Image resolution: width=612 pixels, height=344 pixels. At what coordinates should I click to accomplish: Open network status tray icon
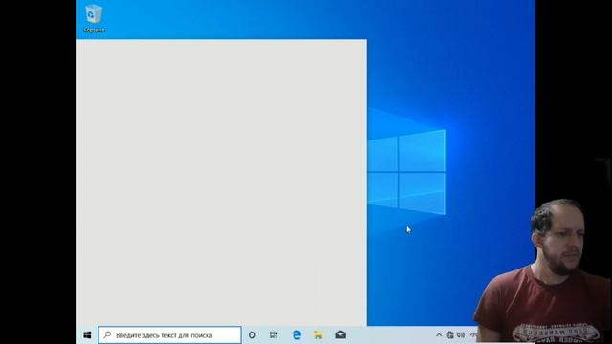pyautogui.click(x=449, y=335)
